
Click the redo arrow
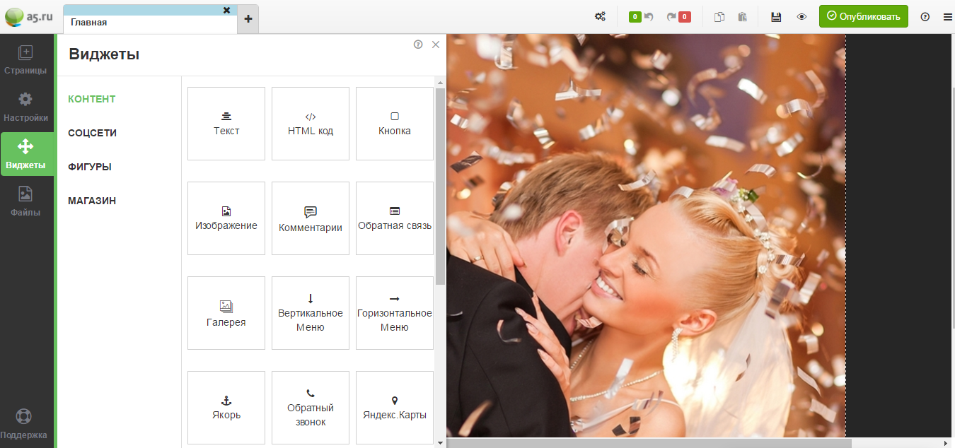(x=671, y=17)
